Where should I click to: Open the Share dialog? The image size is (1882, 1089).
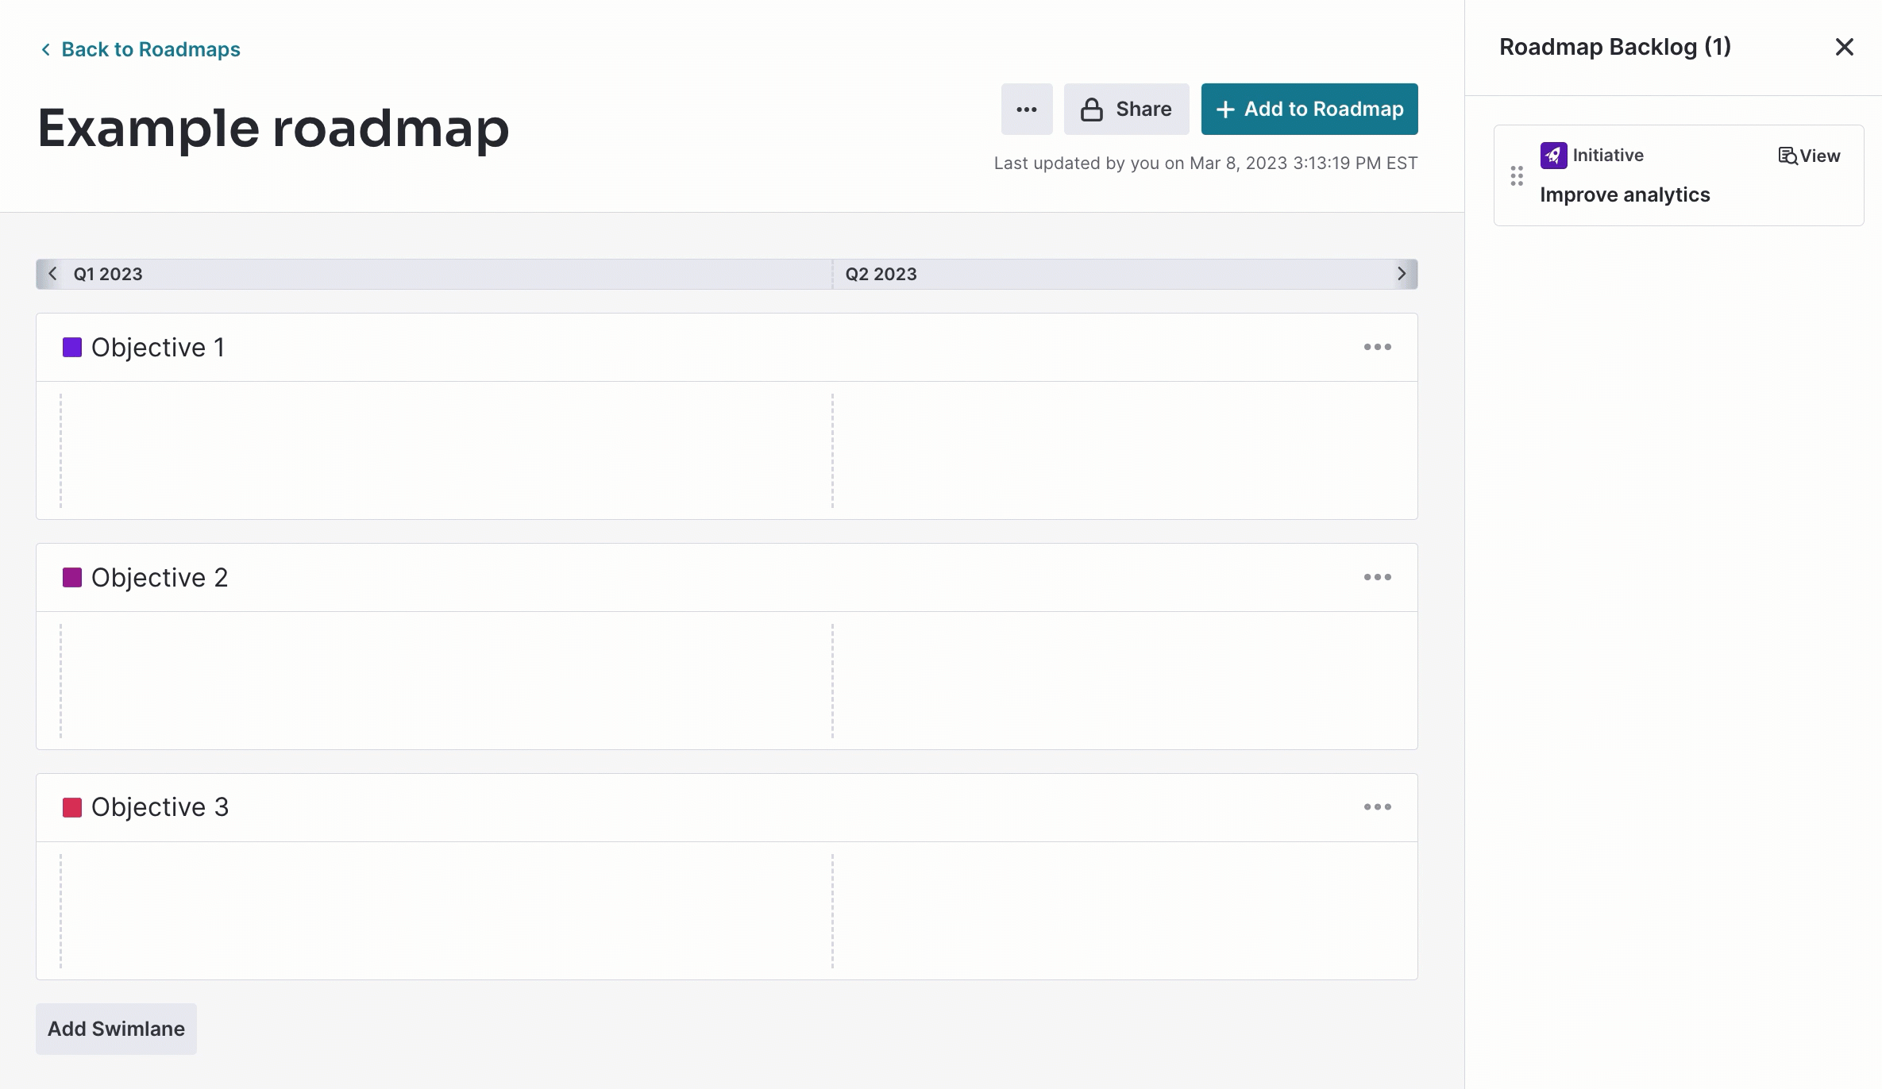1126,109
